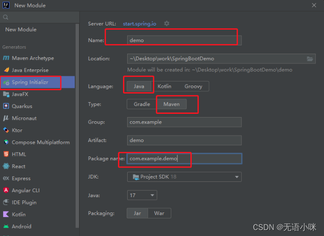Click the Spring Initializr leaf icon
324x236 pixels.
click(x=6, y=82)
